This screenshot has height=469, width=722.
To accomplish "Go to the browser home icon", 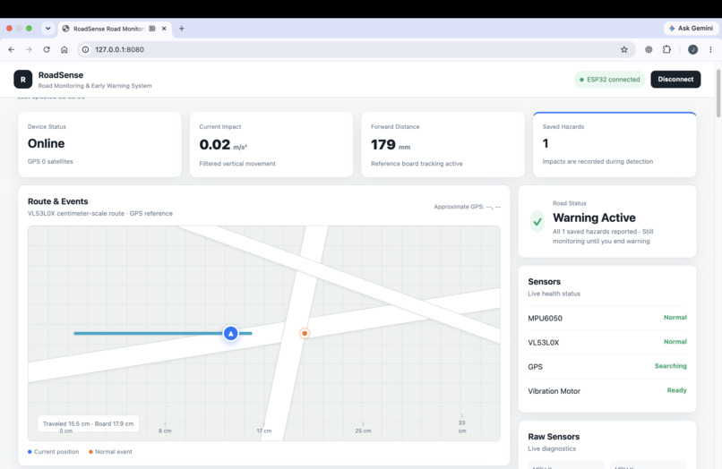I will pos(64,49).
